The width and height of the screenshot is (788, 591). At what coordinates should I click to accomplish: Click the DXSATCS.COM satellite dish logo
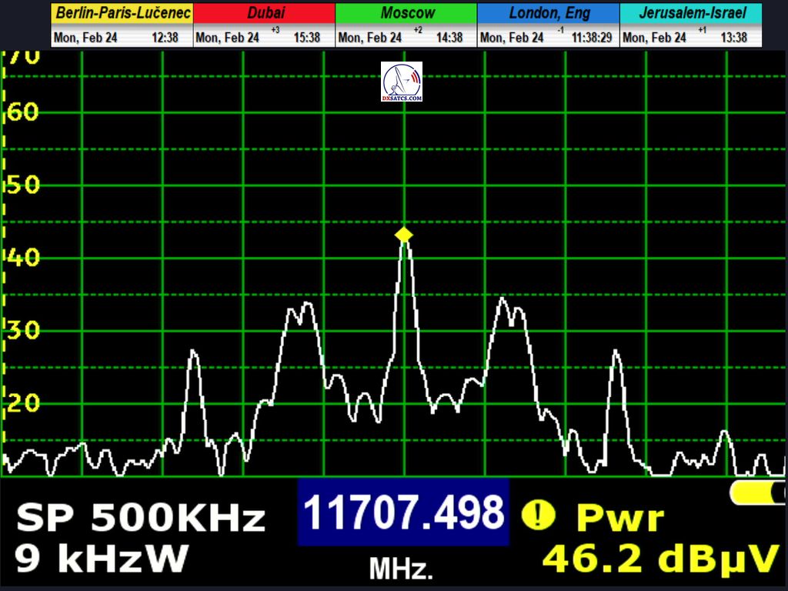(x=402, y=82)
